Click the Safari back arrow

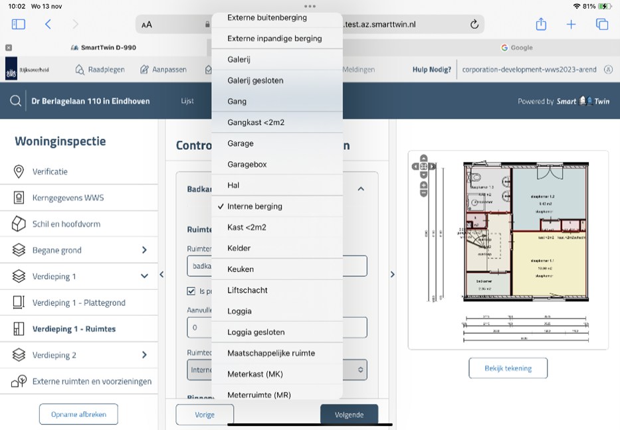(48, 25)
